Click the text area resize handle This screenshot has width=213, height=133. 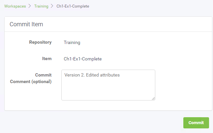(153, 99)
